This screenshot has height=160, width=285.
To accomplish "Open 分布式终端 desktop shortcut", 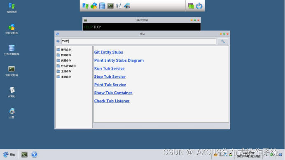I will tap(12, 71).
